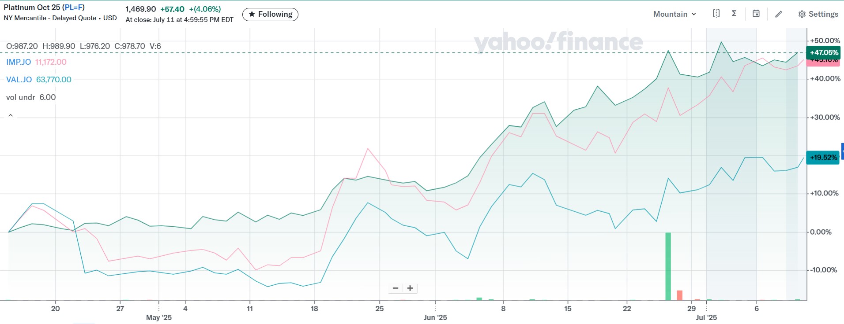Zoom in with the plus button

coord(410,288)
